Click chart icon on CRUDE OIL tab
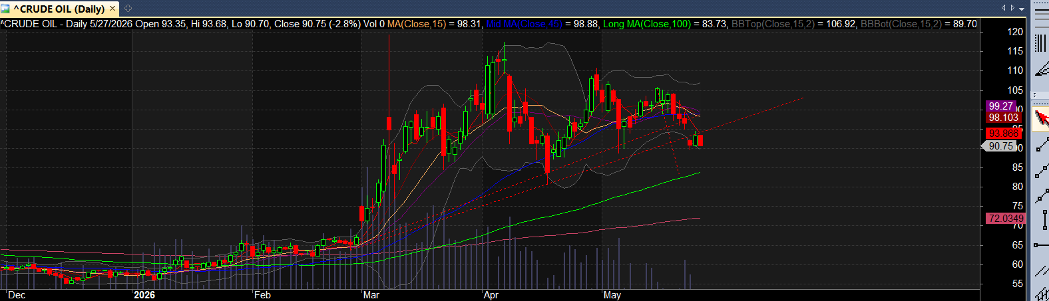The image size is (1049, 301). tap(5, 9)
